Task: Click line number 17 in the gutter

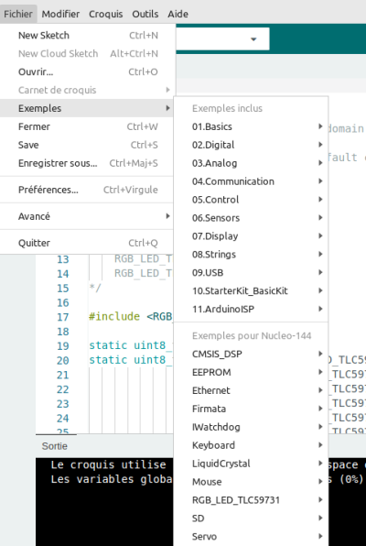Action: click(62, 317)
